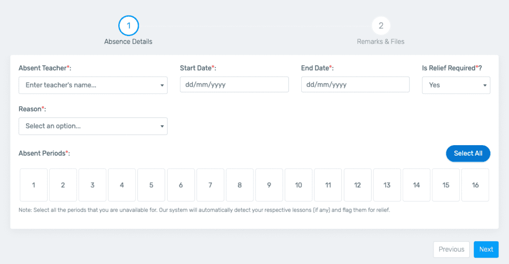Click the End Date input field
The width and height of the screenshot is (509, 264).
355,85
